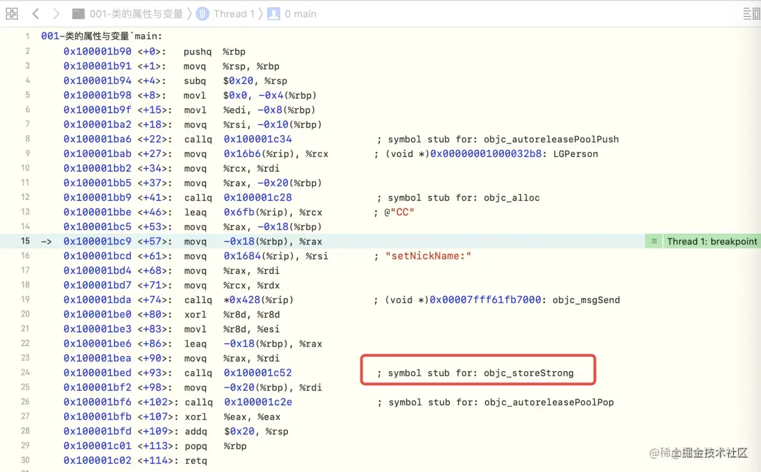761x472 pixels.
Task: Click gutter line number 30
Action: [25, 460]
